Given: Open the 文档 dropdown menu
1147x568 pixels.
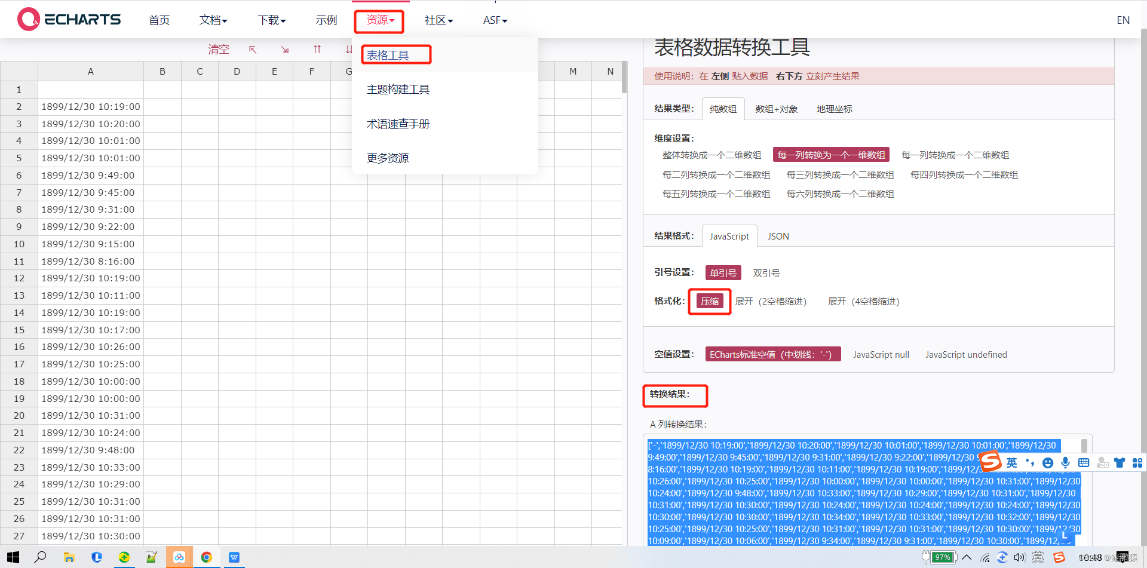Looking at the screenshot, I should [213, 20].
